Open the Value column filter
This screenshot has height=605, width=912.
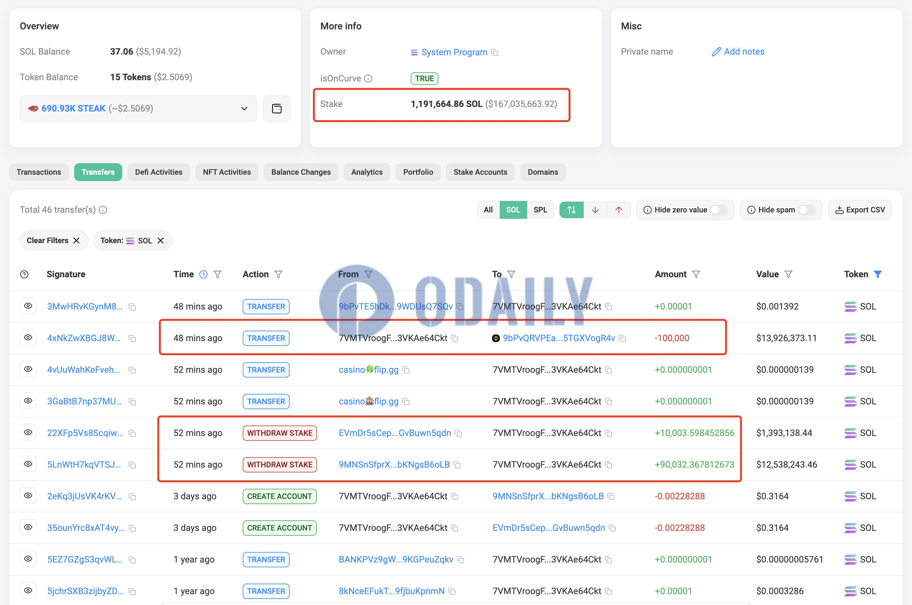[x=789, y=274]
